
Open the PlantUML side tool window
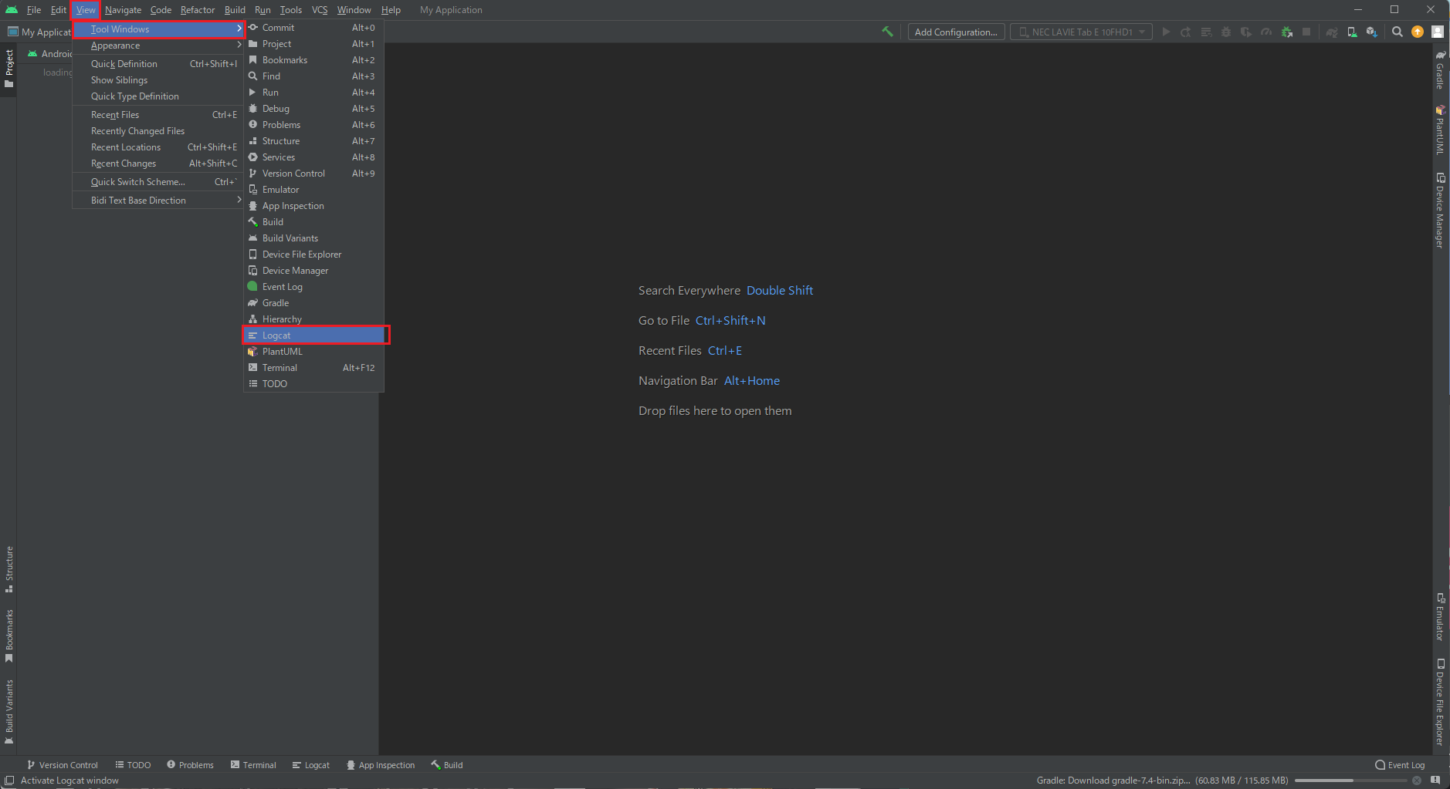tap(1441, 130)
